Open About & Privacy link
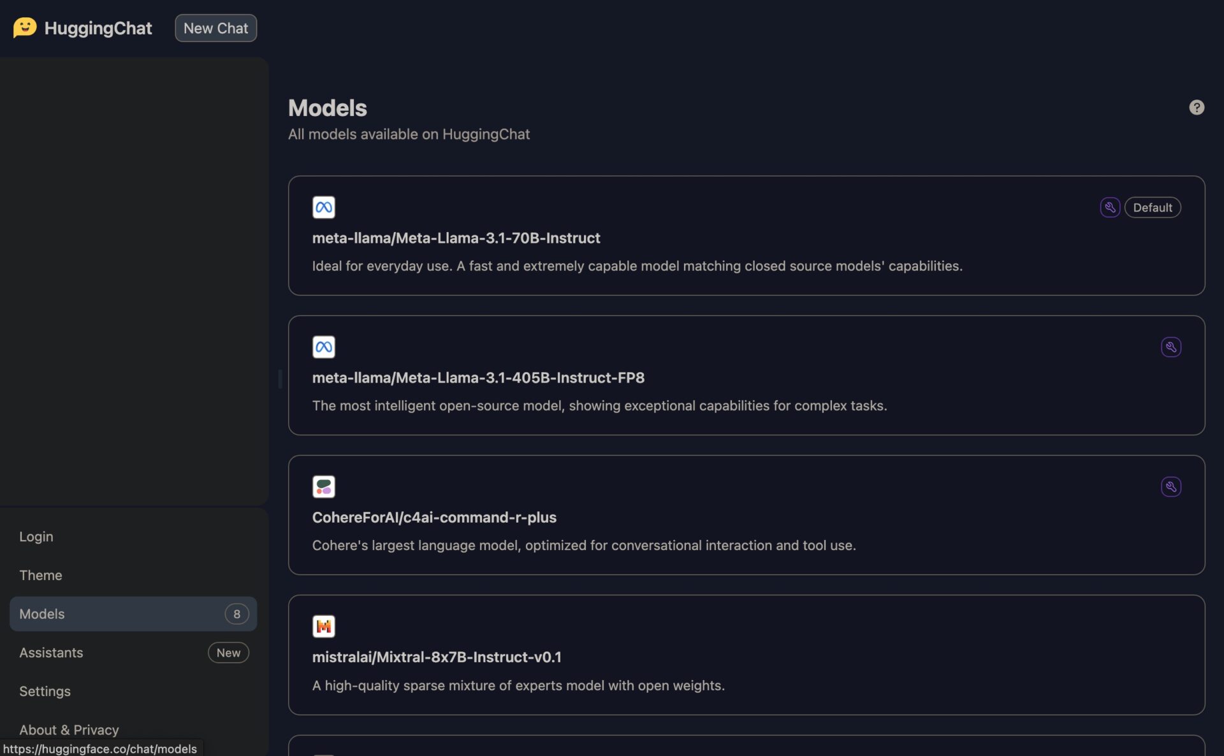 [x=68, y=729]
